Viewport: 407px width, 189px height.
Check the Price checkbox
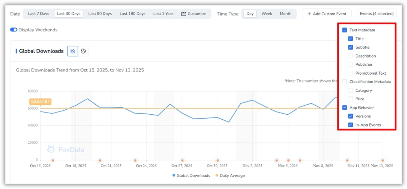pos(350,99)
